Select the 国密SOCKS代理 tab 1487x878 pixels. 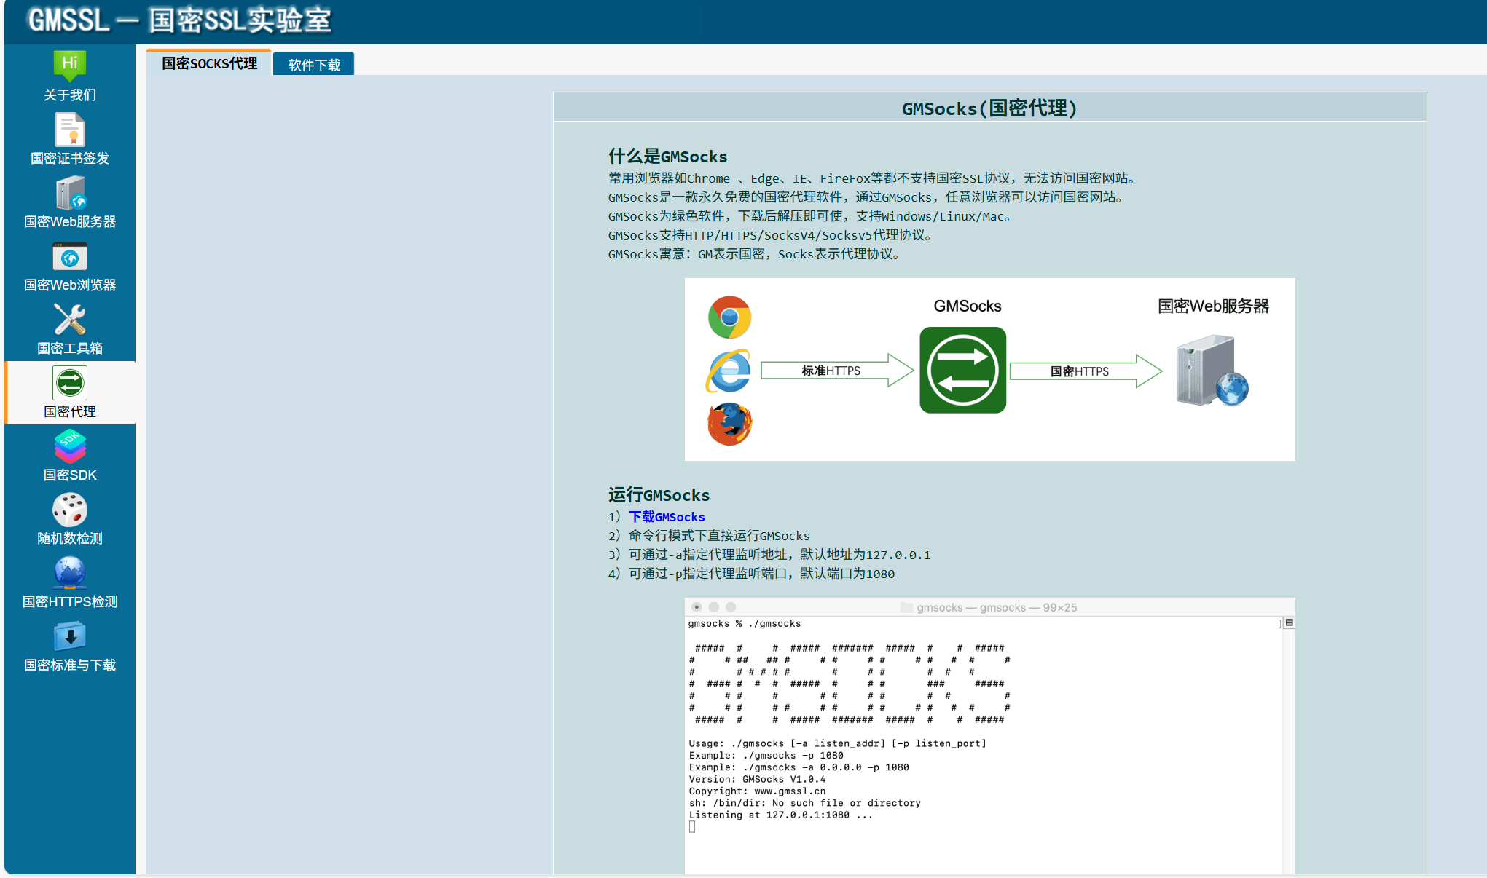tap(209, 63)
